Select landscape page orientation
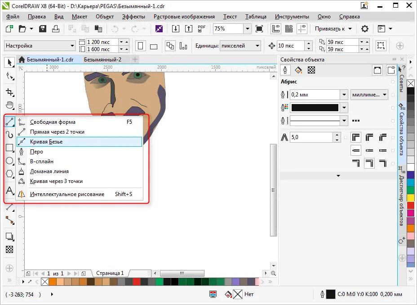Image resolution: width=417 pixels, height=305 pixels. [154, 46]
